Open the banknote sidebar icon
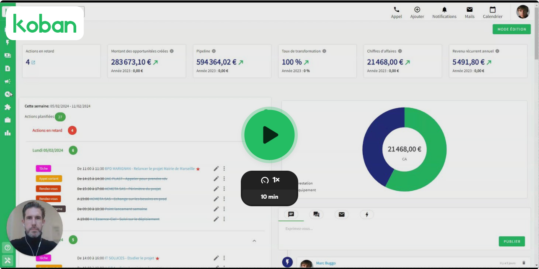Image resolution: width=539 pixels, height=269 pixels. point(8,55)
